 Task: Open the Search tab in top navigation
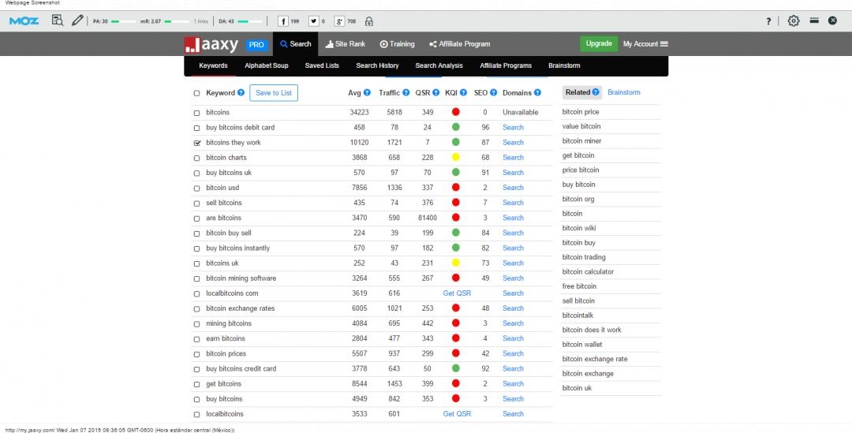point(296,44)
